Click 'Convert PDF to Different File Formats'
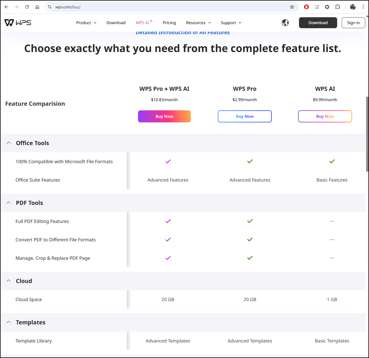This screenshot has width=369, height=358. tap(56, 240)
